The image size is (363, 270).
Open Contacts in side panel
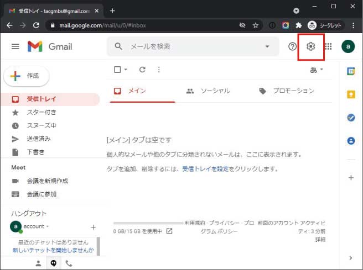pos(350,141)
